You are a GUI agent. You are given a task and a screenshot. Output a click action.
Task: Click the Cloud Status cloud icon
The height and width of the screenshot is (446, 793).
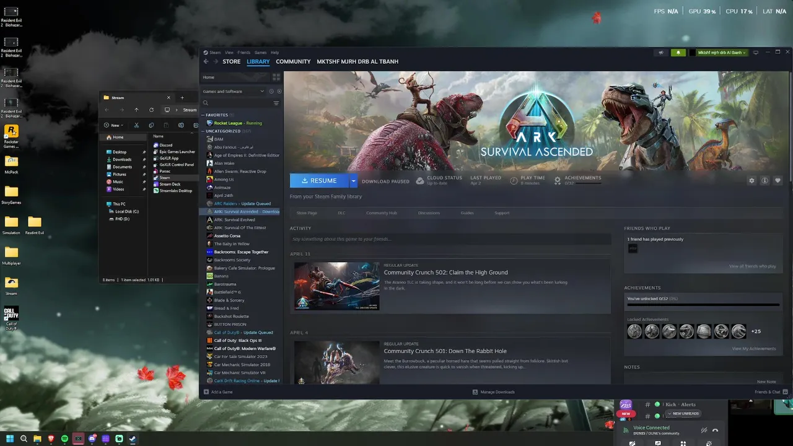pyautogui.click(x=420, y=180)
